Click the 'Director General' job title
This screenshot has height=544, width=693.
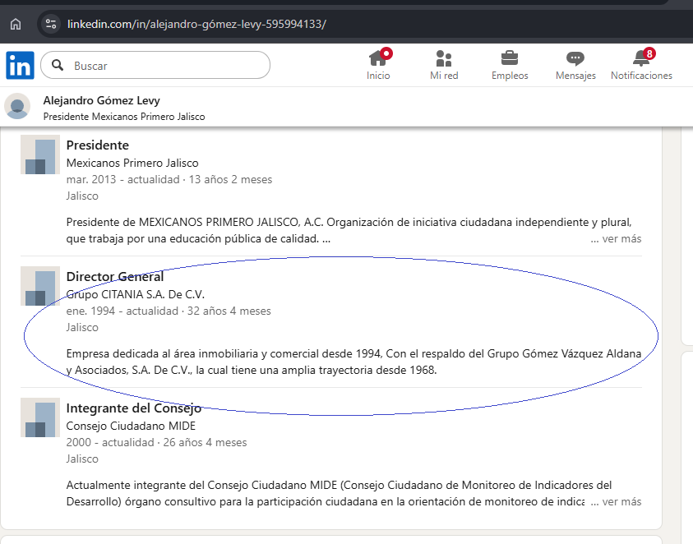pyautogui.click(x=115, y=277)
